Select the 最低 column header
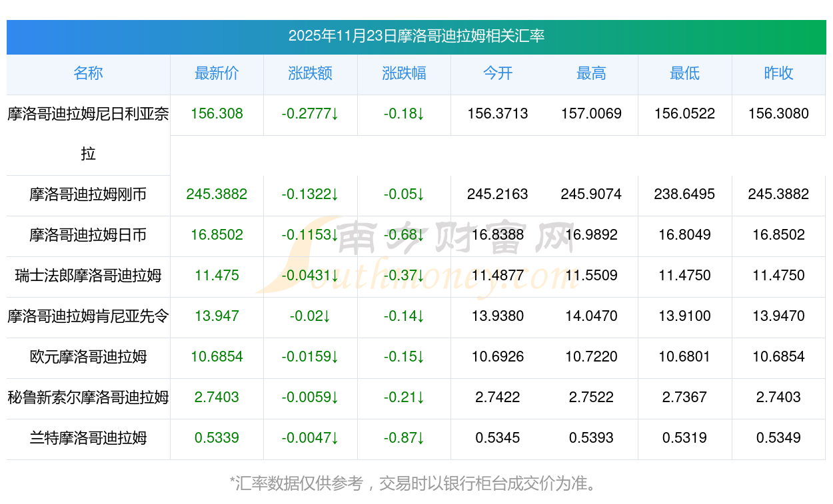 (x=684, y=73)
